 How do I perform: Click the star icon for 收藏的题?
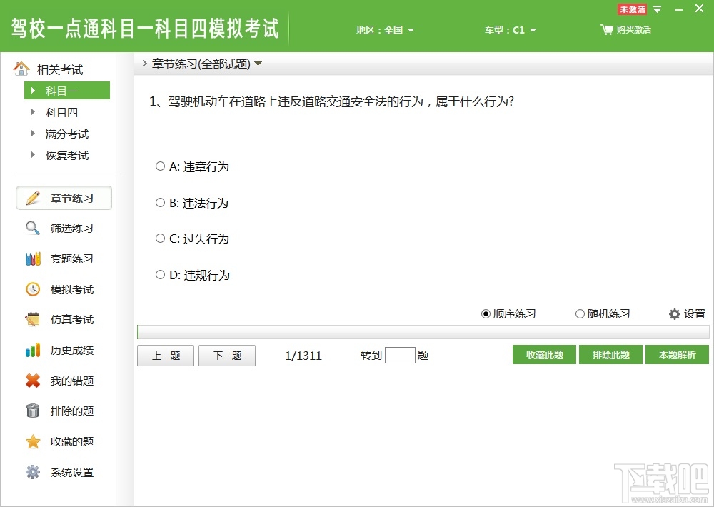[x=33, y=441]
